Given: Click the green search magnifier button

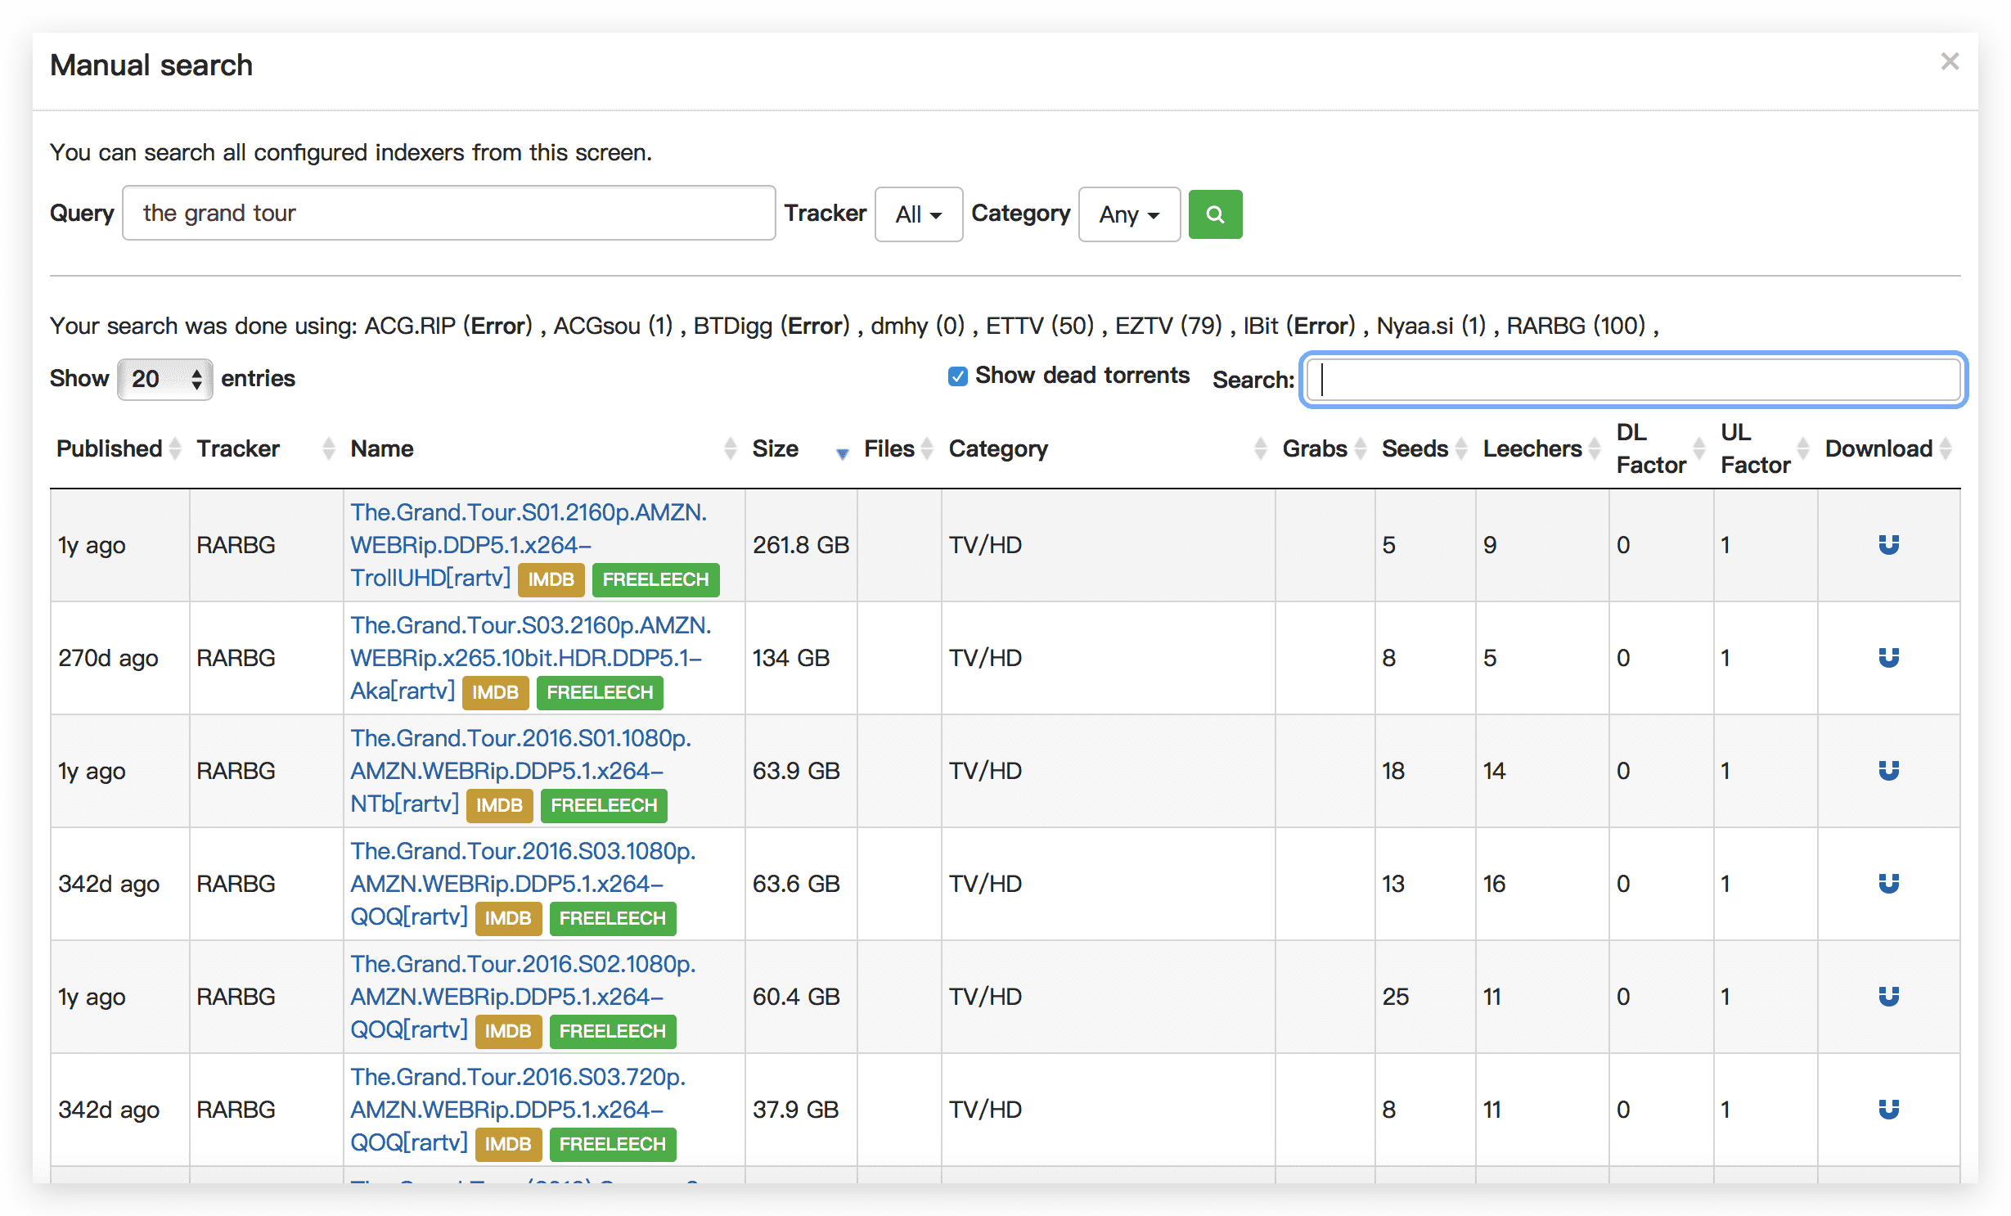Looking at the screenshot, I should click(x=1215, y=214).
